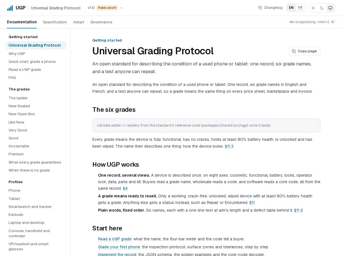Click the copy icon in Copy page
Viewport: 342px width, 256px height.
(294, 51)
